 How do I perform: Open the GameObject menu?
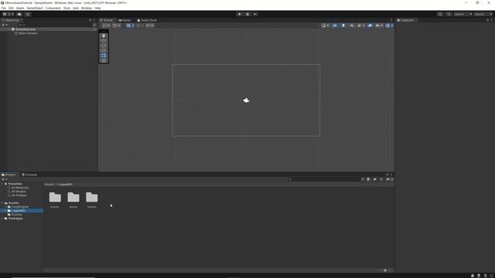point(35,8)
